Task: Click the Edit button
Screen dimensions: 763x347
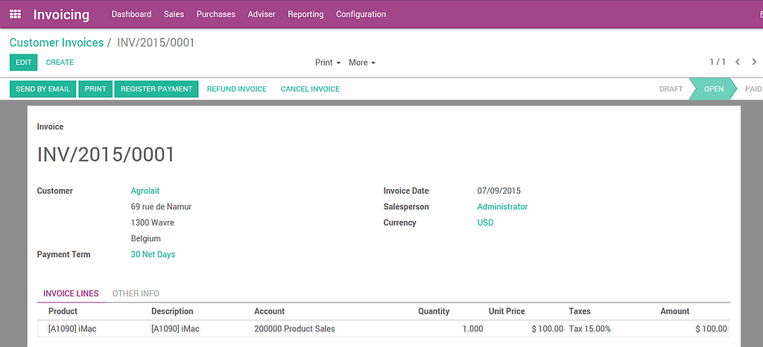Action: click(x=23, y=63)
